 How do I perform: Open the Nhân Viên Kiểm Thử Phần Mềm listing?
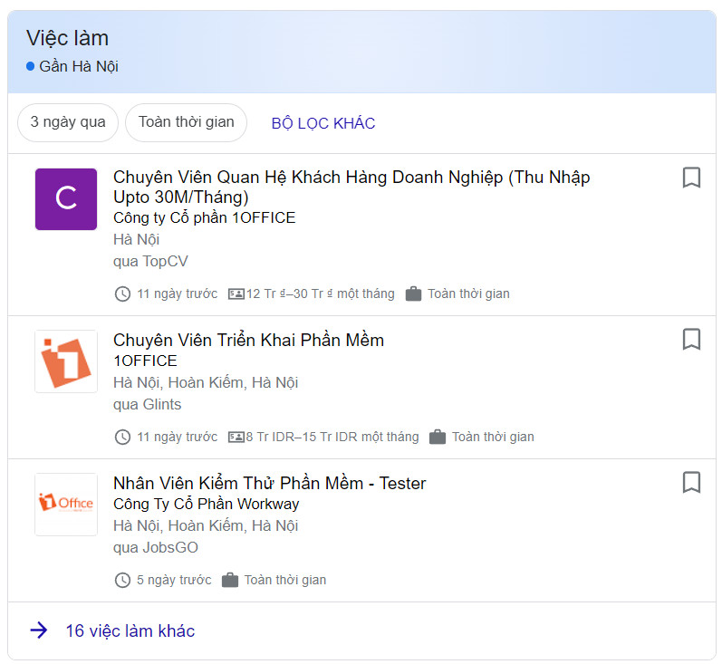pos(270,483)
